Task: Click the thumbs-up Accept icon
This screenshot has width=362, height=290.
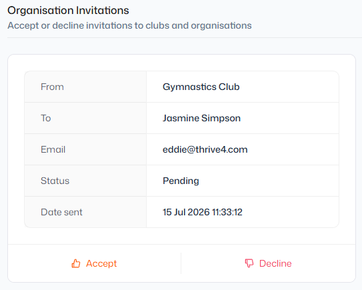Action: pyautogui.click(x=76, y=263)
